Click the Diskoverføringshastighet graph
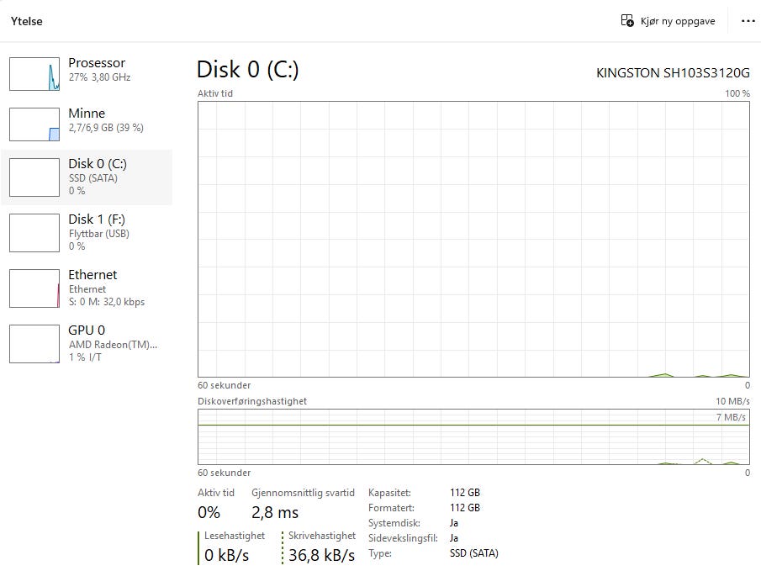Image resolution: width=761 pixels, height=571 pixels. 473,436
